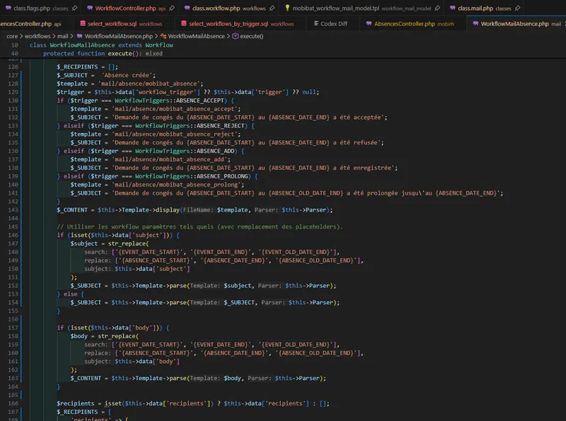Screen dimensions: 566x421
Task: Click the PHP icon in the breadcrumb file entry
Action: 79,36
